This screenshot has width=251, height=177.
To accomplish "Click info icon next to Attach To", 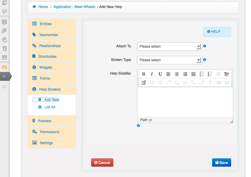I will 205,46.
